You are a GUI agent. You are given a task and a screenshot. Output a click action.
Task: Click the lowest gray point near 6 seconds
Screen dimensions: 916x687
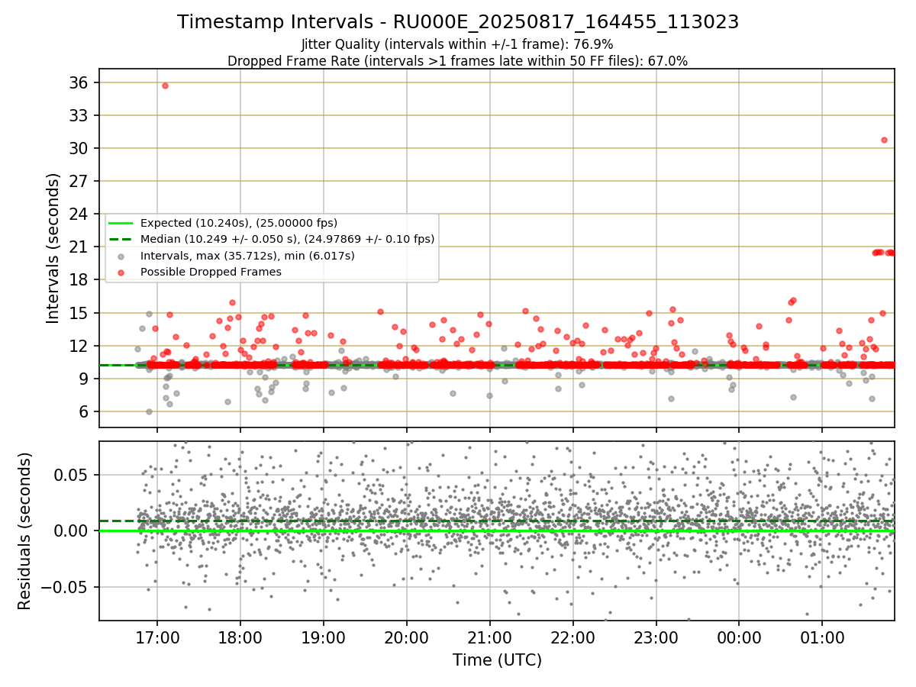coord(149,411)
